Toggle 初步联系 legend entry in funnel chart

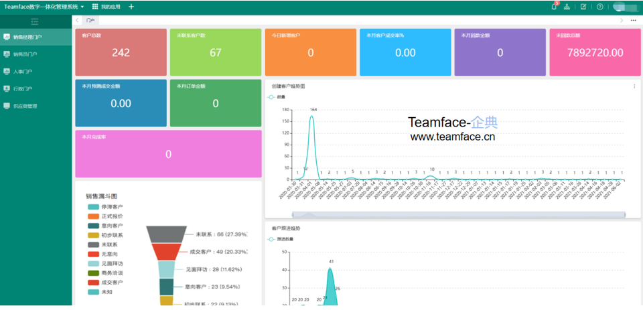point(105,235)
